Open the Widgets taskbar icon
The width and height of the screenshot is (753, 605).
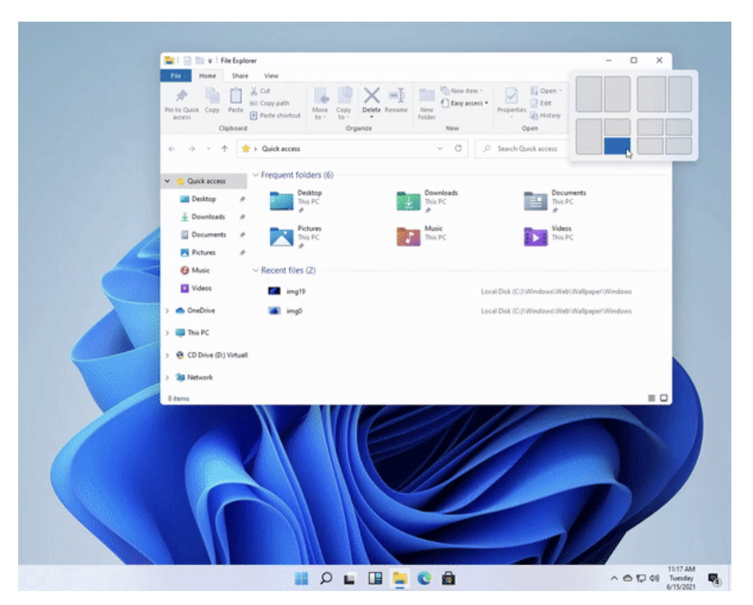tap(375, 578)
